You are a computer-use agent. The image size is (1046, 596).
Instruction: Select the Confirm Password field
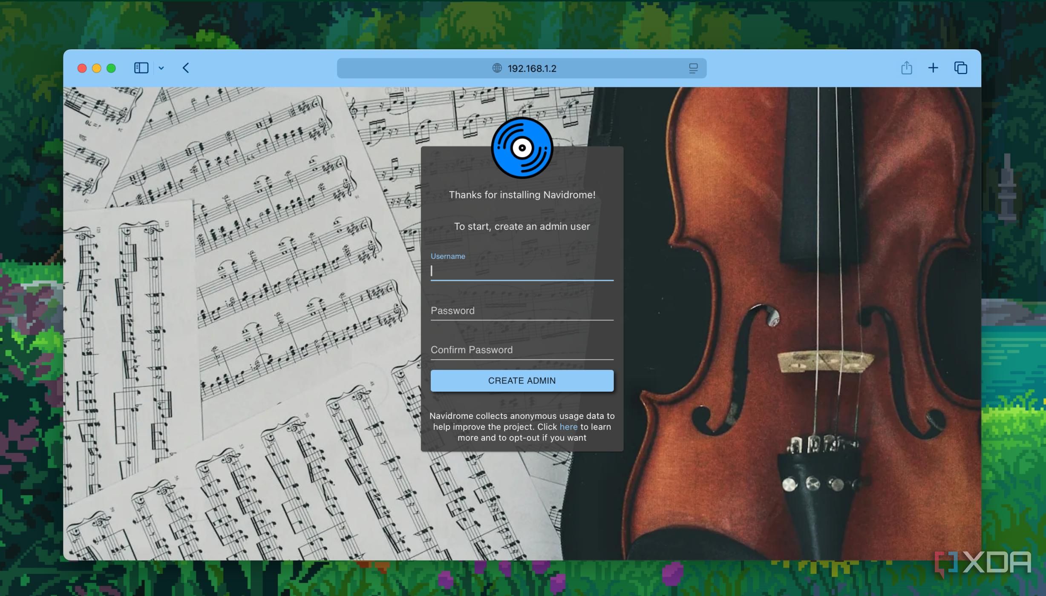522,350
